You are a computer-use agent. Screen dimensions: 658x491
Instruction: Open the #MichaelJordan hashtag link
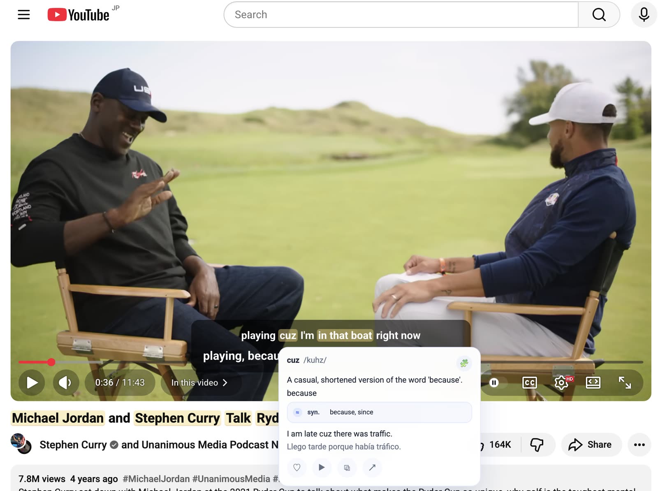(x=156, y=479)
